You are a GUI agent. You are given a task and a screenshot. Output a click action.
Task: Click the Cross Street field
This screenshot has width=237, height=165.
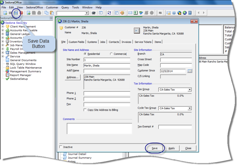point(176,60)
